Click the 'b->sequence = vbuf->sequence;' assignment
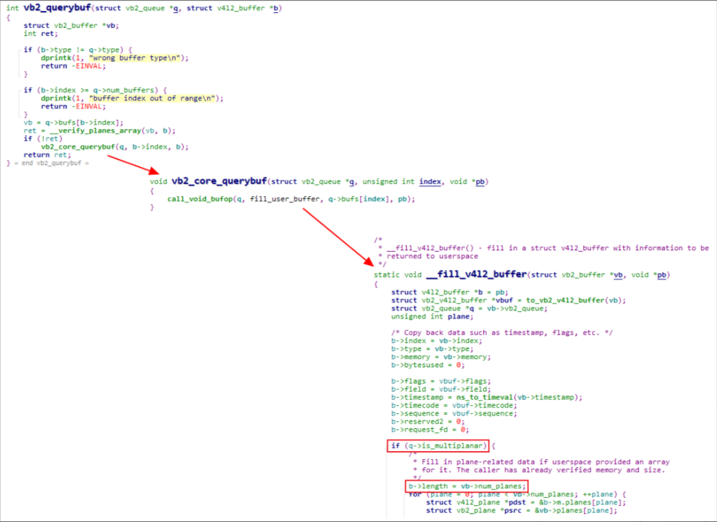This screenshot has height=522, width=717. (454, 414)
